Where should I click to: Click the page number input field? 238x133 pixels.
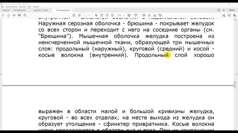[85, 15]
